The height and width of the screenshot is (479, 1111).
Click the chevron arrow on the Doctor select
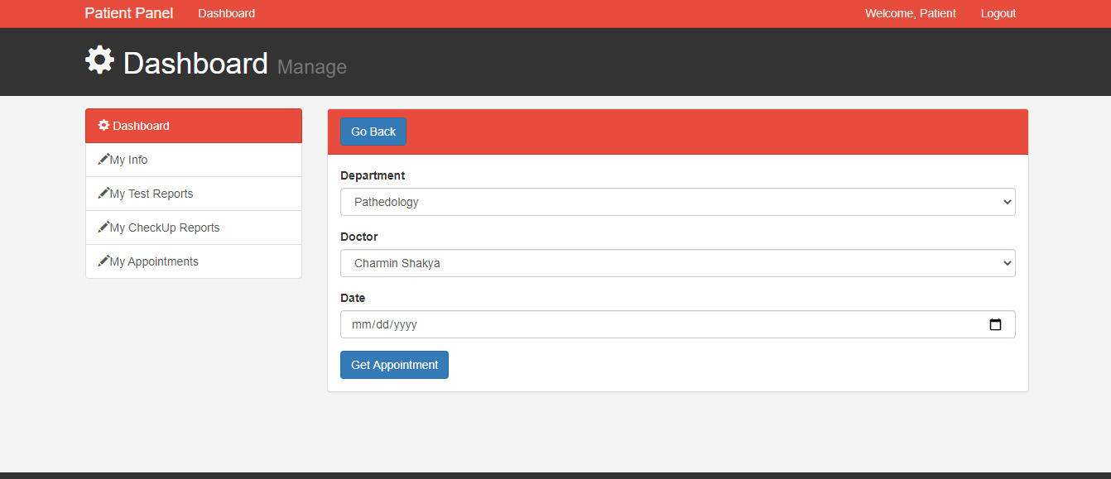coord(1007,263)
